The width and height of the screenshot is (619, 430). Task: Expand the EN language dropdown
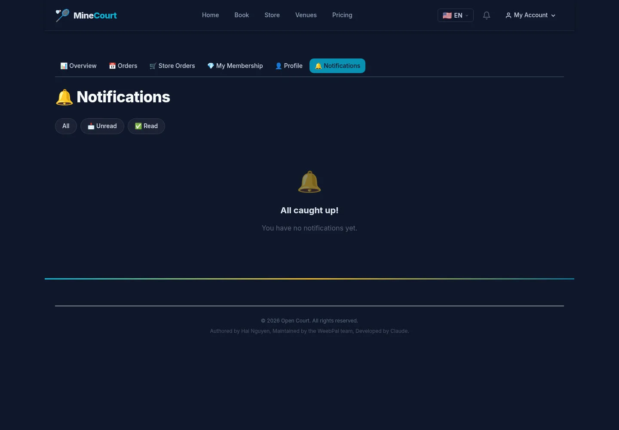coord(456,15)
